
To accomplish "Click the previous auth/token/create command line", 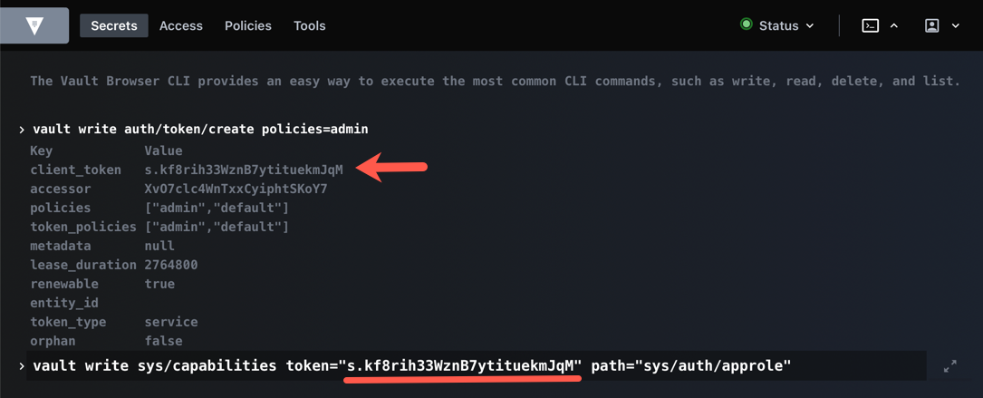I will click(x=200, y=130).
